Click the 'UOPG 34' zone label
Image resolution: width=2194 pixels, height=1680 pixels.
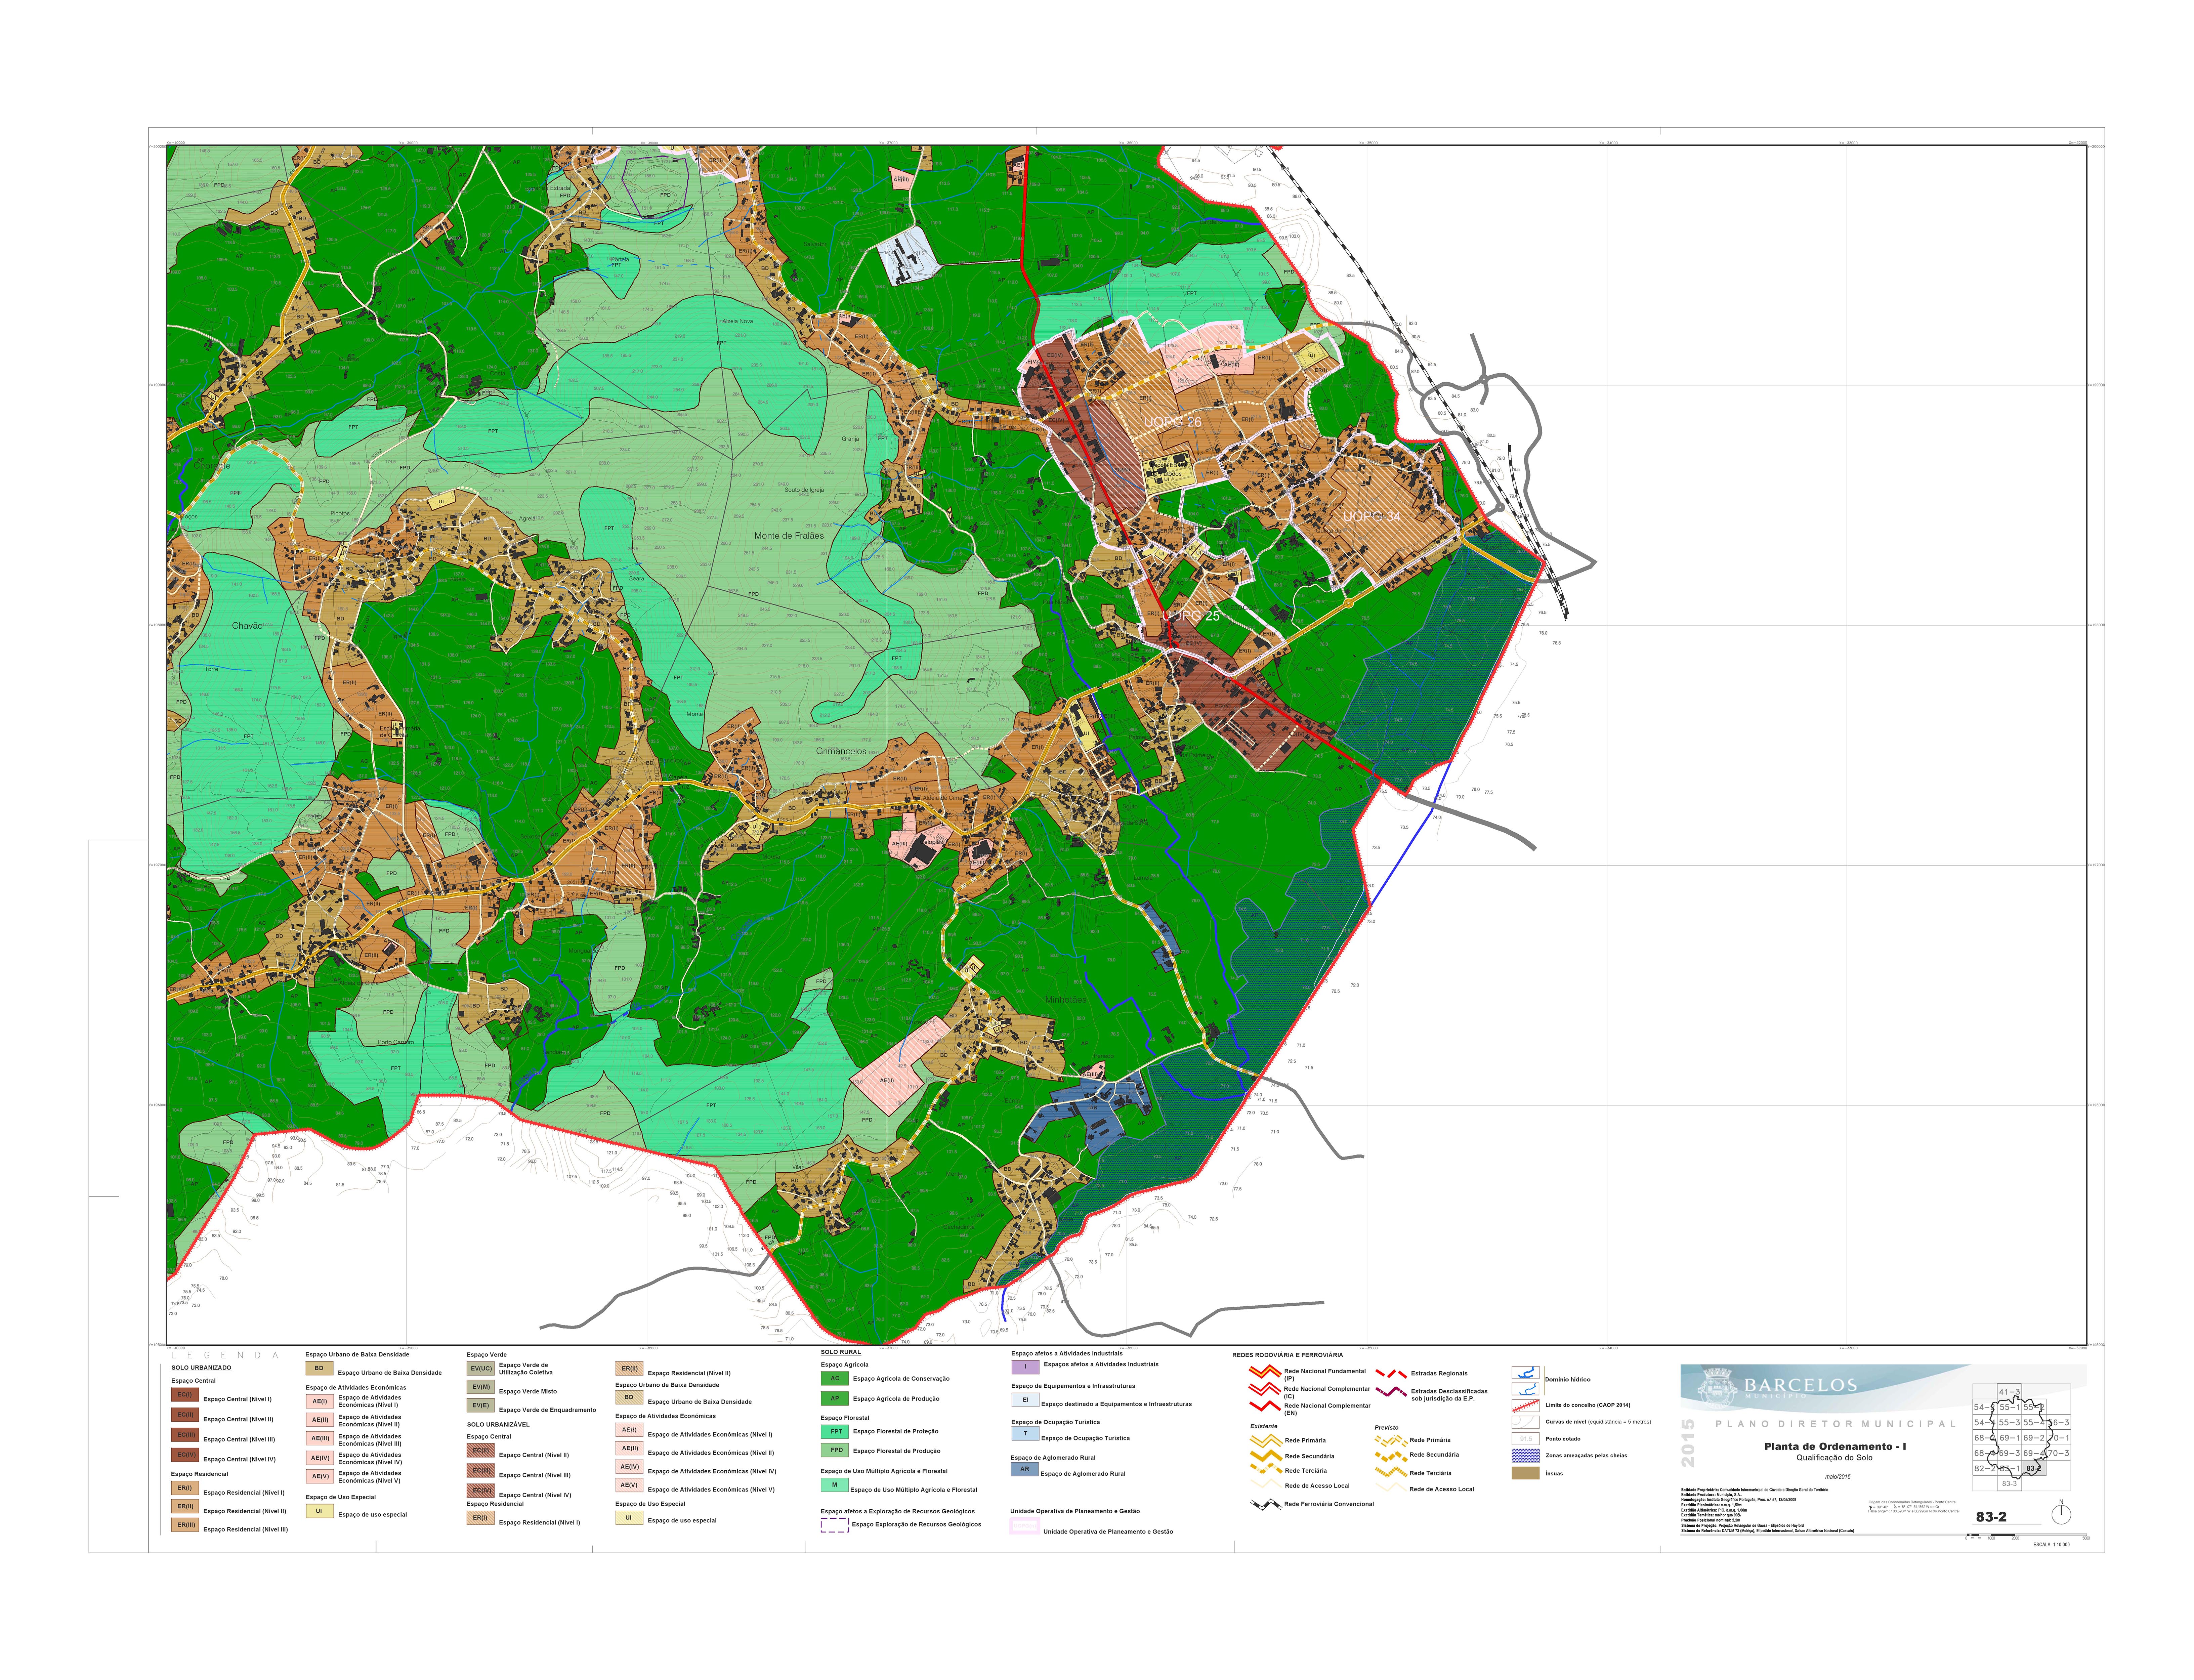(1371, 517)
